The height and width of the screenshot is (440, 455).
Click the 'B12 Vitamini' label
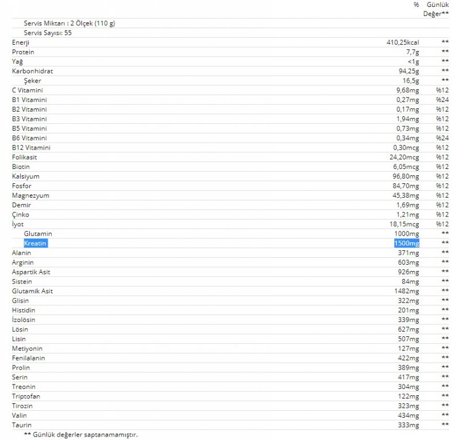31,147
